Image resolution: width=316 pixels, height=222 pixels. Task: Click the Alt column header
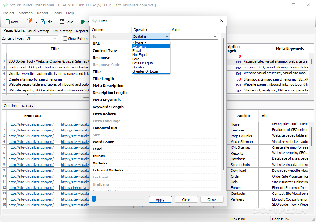(x=264, y=116)
